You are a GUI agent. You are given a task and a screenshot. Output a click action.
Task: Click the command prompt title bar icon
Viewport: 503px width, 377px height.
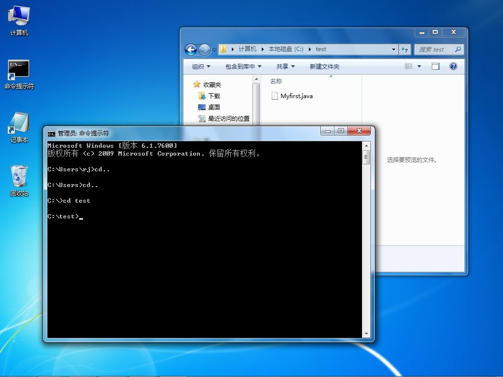[51, 134]
